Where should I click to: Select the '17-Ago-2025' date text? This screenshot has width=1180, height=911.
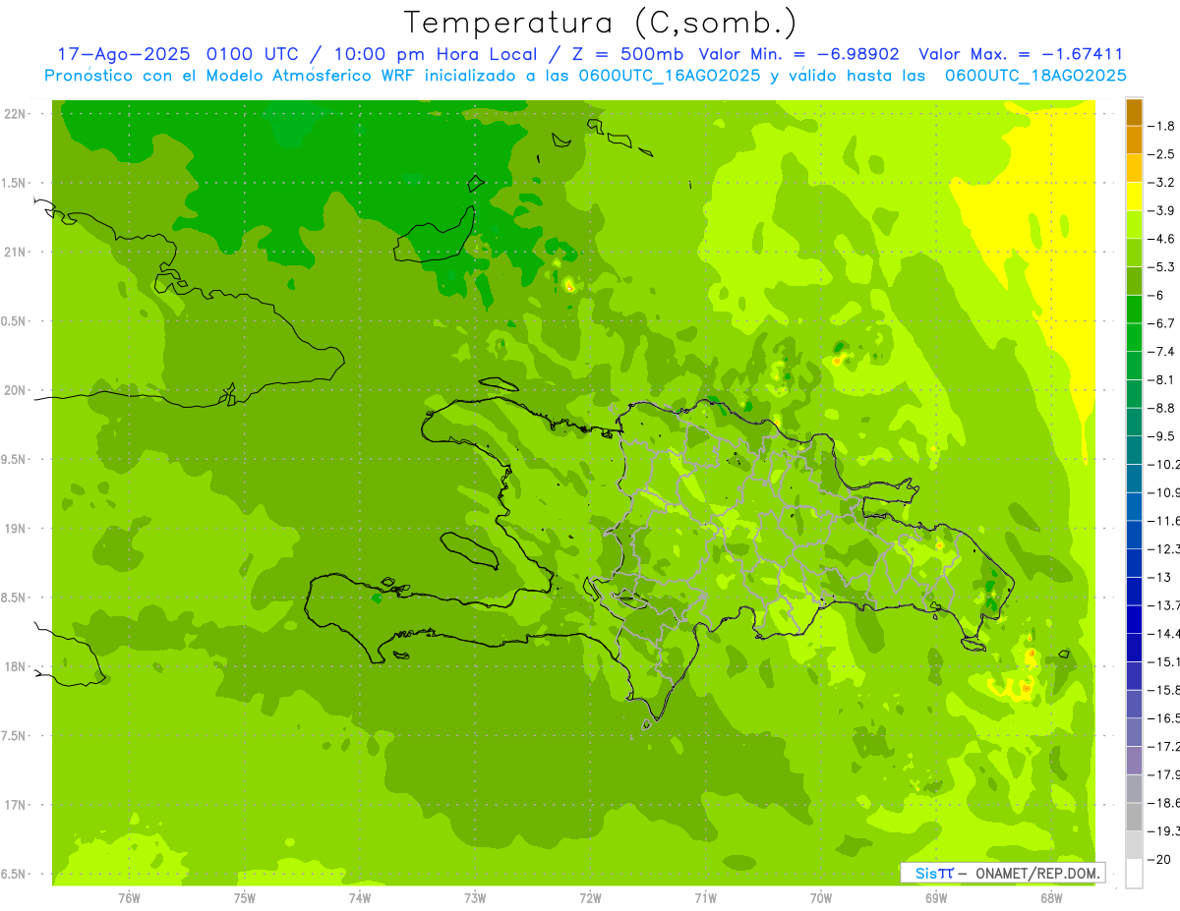[125, 54]
